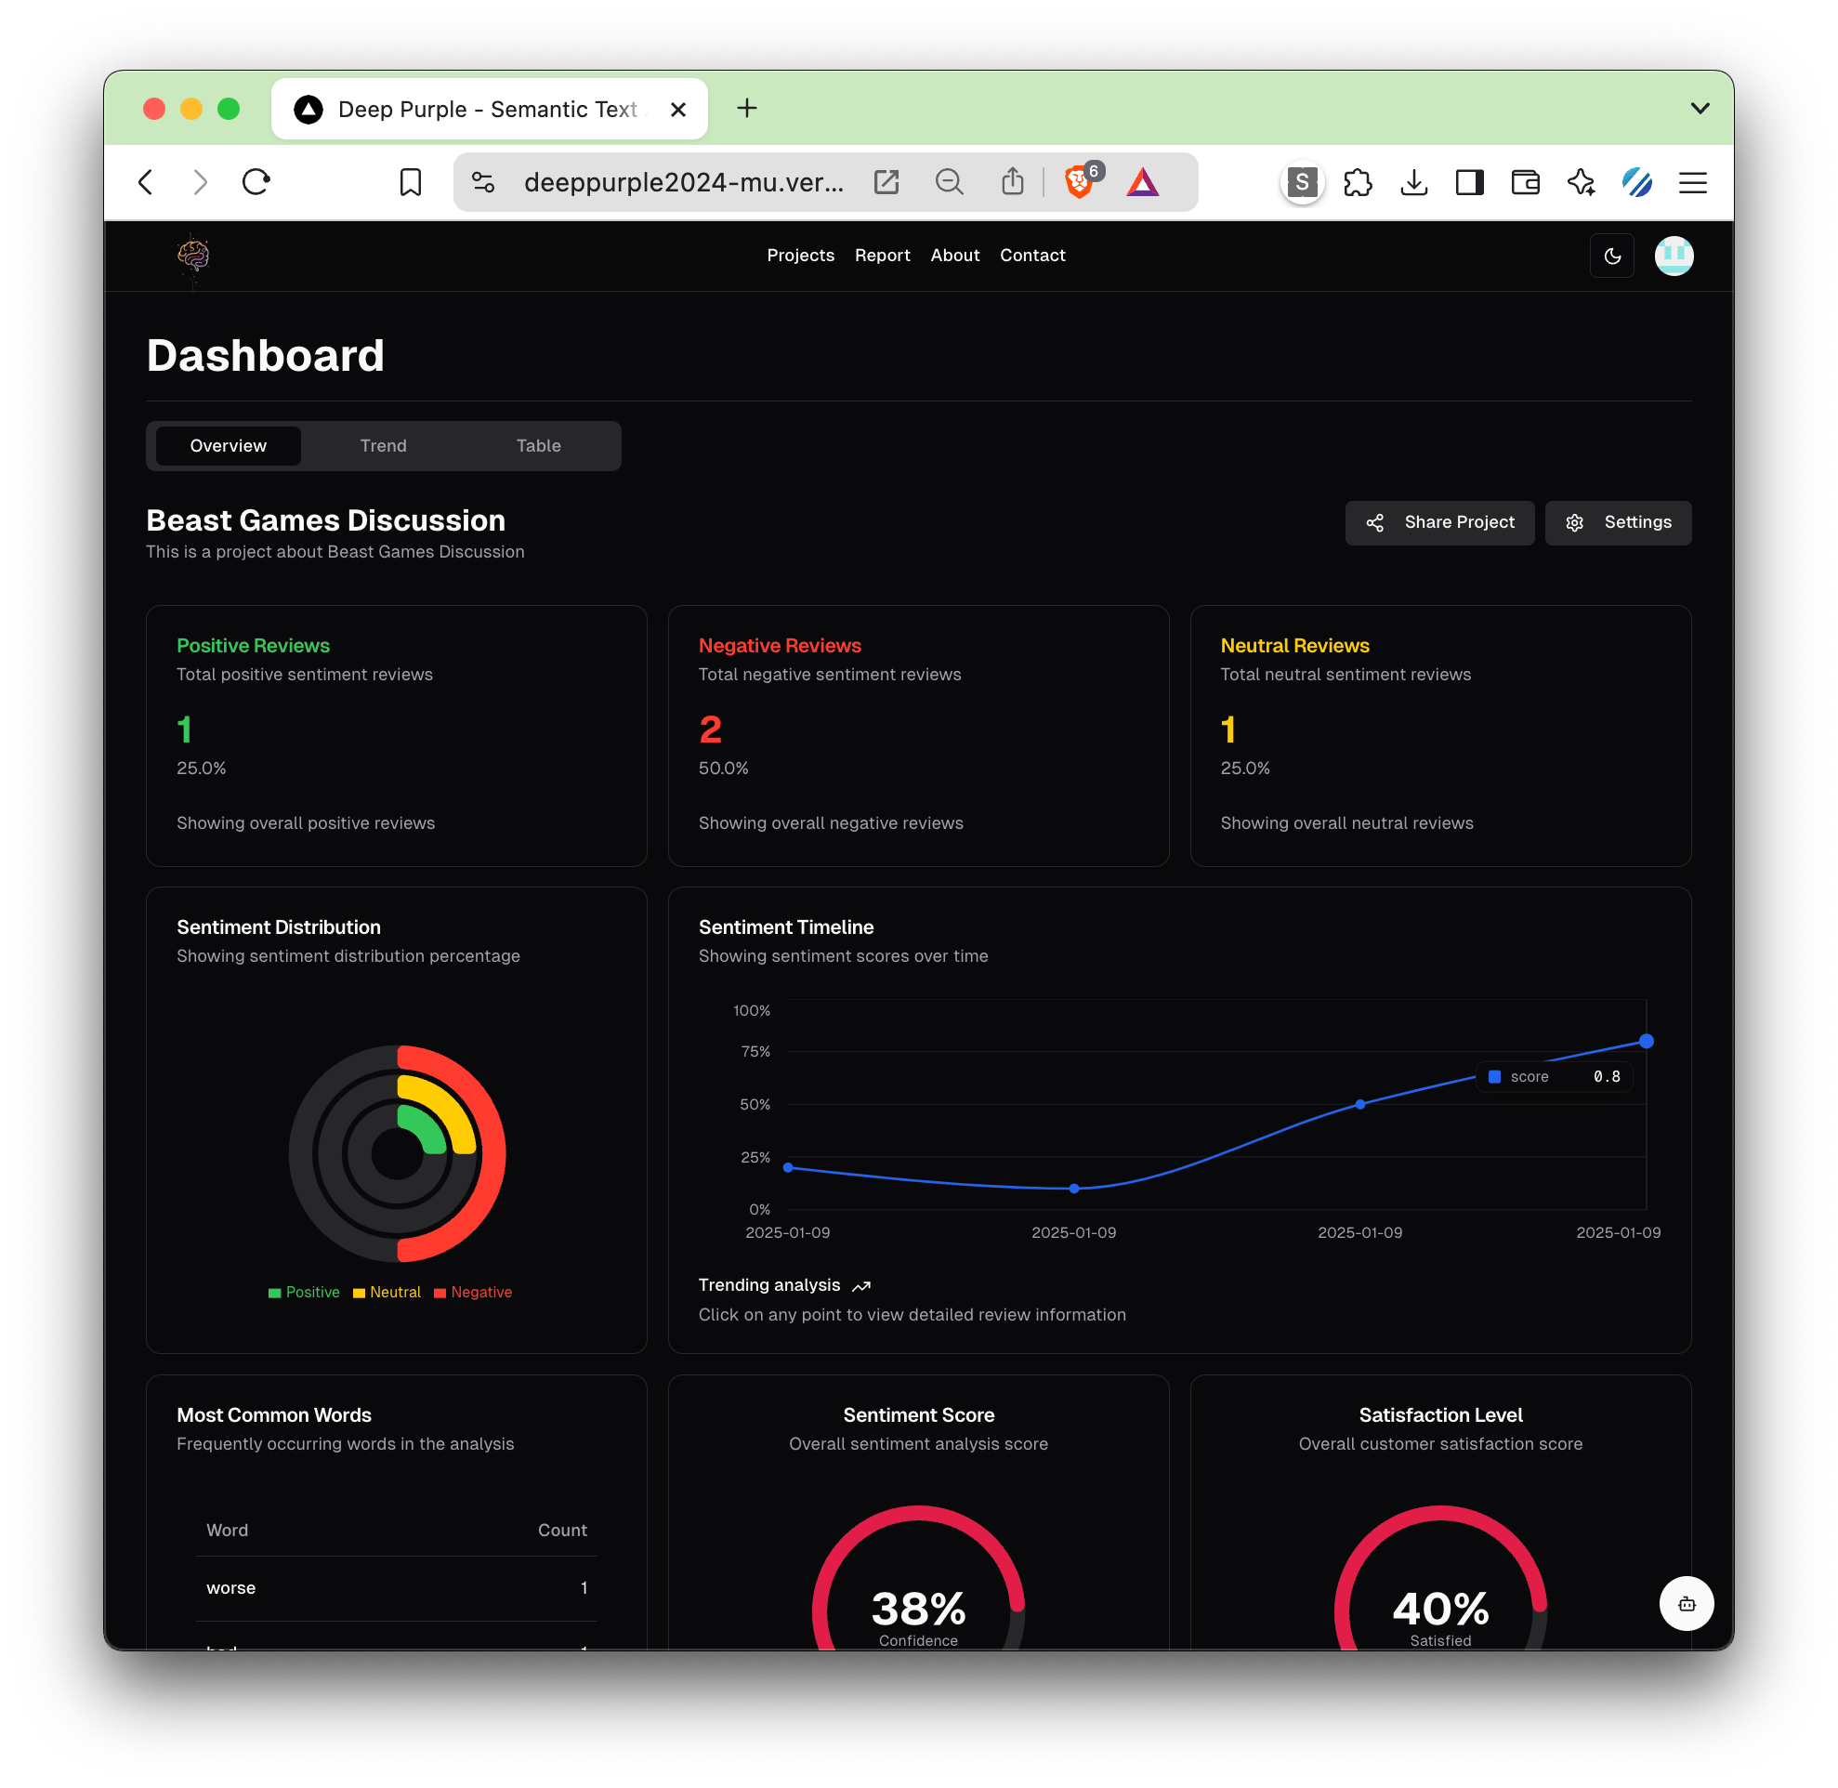Open project Settings button
This screenshot has height=1788, width=1838.
(1617, 523)
